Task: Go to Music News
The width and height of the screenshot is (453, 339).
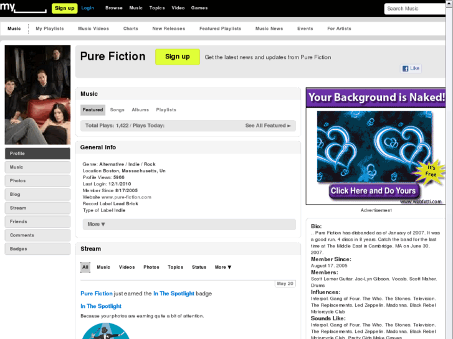Action: [269, 29]
